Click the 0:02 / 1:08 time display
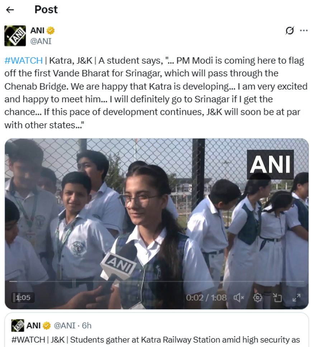Viewport: 312px width, 347px height. (206, 297)
